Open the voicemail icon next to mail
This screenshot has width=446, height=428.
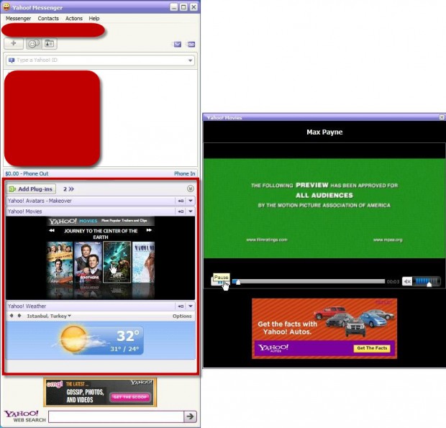[191, 44]
